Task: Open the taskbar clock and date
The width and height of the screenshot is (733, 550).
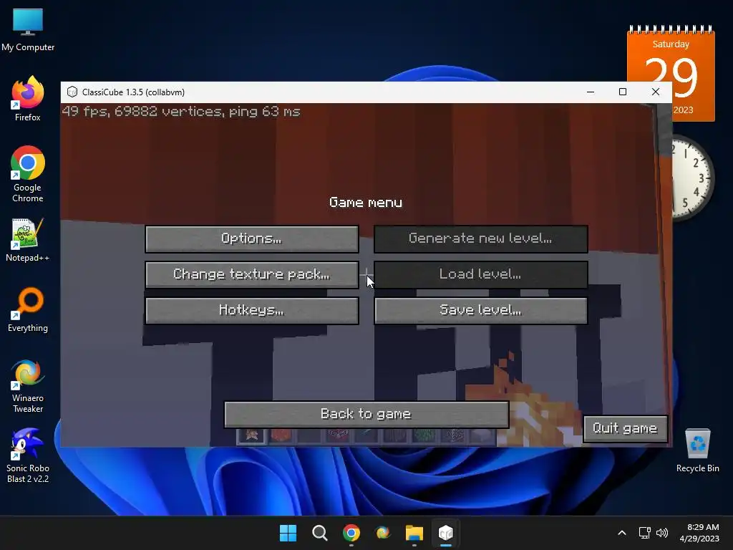Action: tap(700, 533)
